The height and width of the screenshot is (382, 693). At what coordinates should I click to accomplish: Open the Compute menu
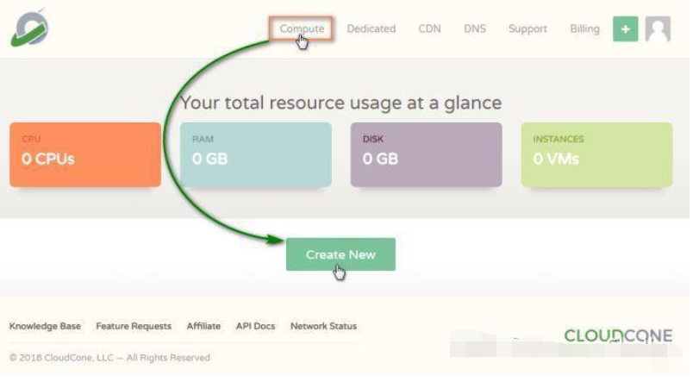[301, 28]
